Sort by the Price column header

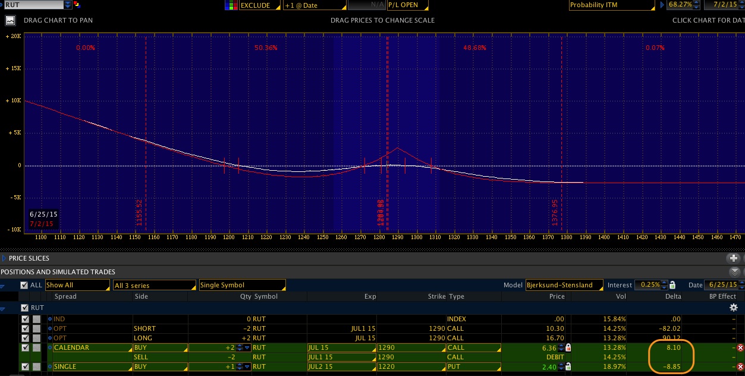(557, 296)
